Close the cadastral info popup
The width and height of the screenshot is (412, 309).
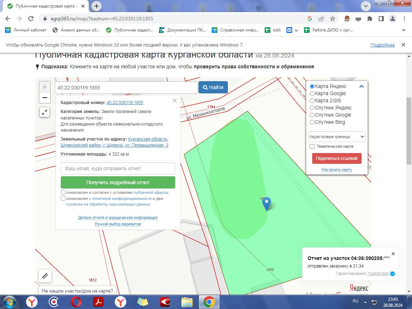tap(175, 100)
